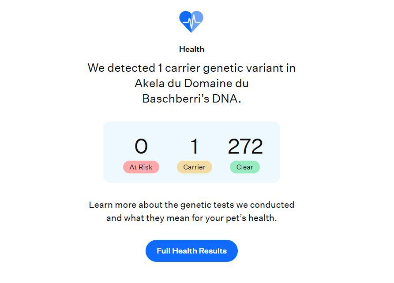Image resolution: width=394 pixels, height=283 pixels.
Task: Click the 0 At Risk count number
Action: 141,146
